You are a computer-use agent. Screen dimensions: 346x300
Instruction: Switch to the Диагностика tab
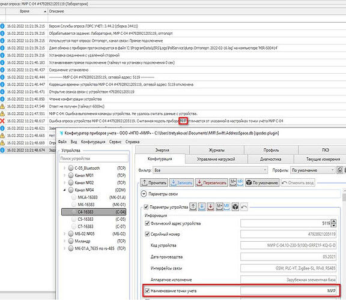tap(270, 159)
